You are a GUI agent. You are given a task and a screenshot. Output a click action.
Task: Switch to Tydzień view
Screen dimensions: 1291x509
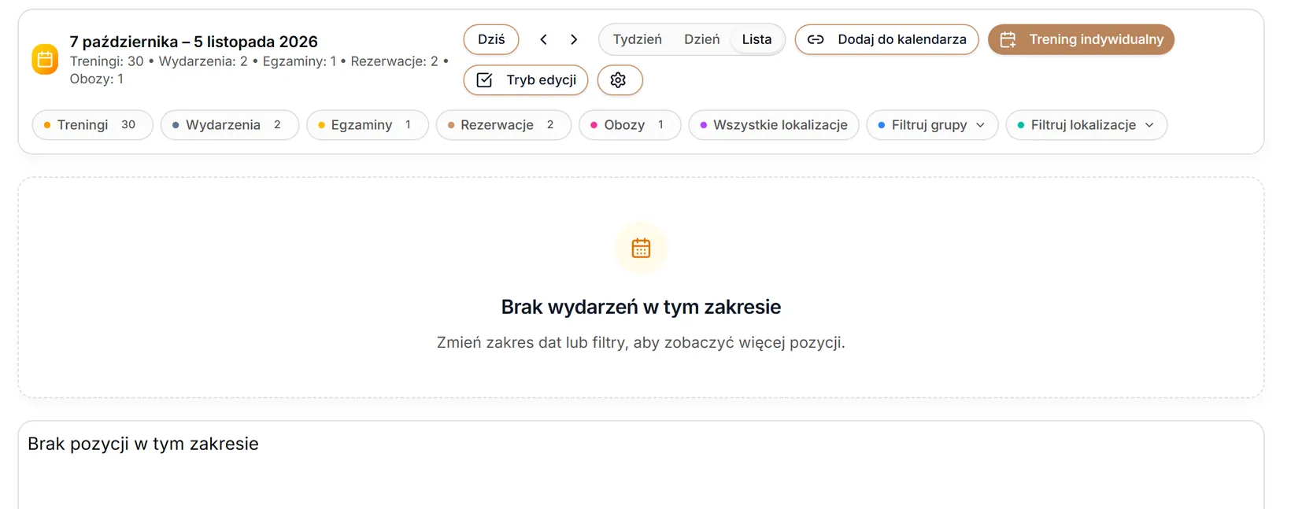pyautogui.click(x=638, y=39)
